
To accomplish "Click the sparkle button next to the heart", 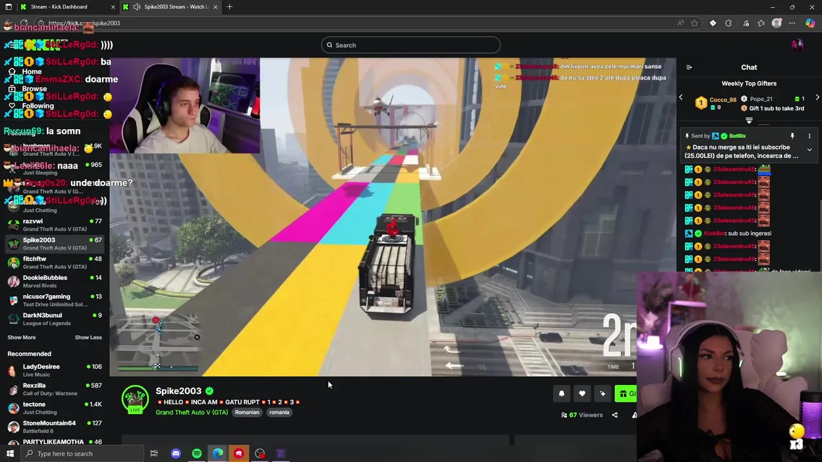I will 602,394.
